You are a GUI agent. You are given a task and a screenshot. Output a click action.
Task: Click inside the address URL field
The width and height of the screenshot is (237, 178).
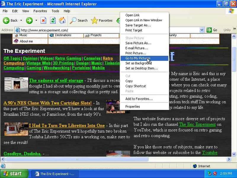tap(110, 30)
